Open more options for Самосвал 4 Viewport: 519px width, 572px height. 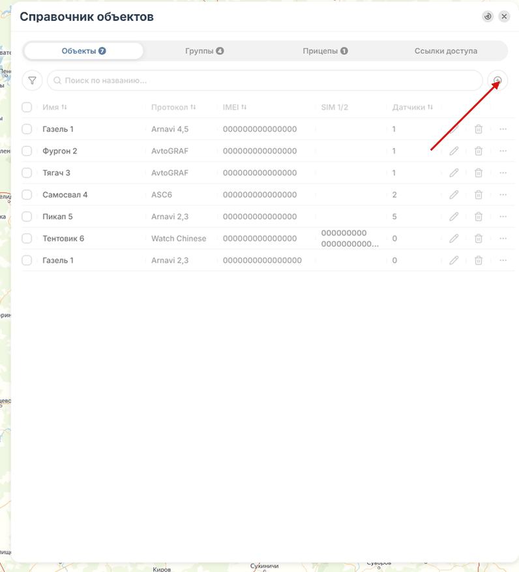[x=503, y=194]
